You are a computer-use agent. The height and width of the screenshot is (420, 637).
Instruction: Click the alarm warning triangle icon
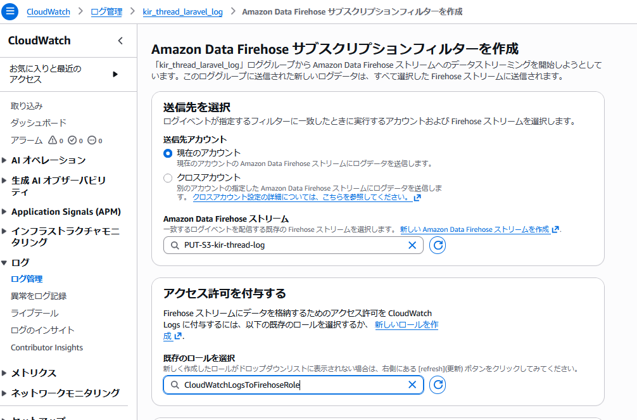click(53, 141)
